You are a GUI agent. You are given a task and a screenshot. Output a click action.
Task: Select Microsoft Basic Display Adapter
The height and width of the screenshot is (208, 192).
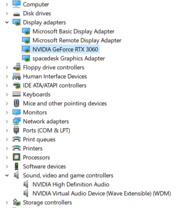click(73, 31)
